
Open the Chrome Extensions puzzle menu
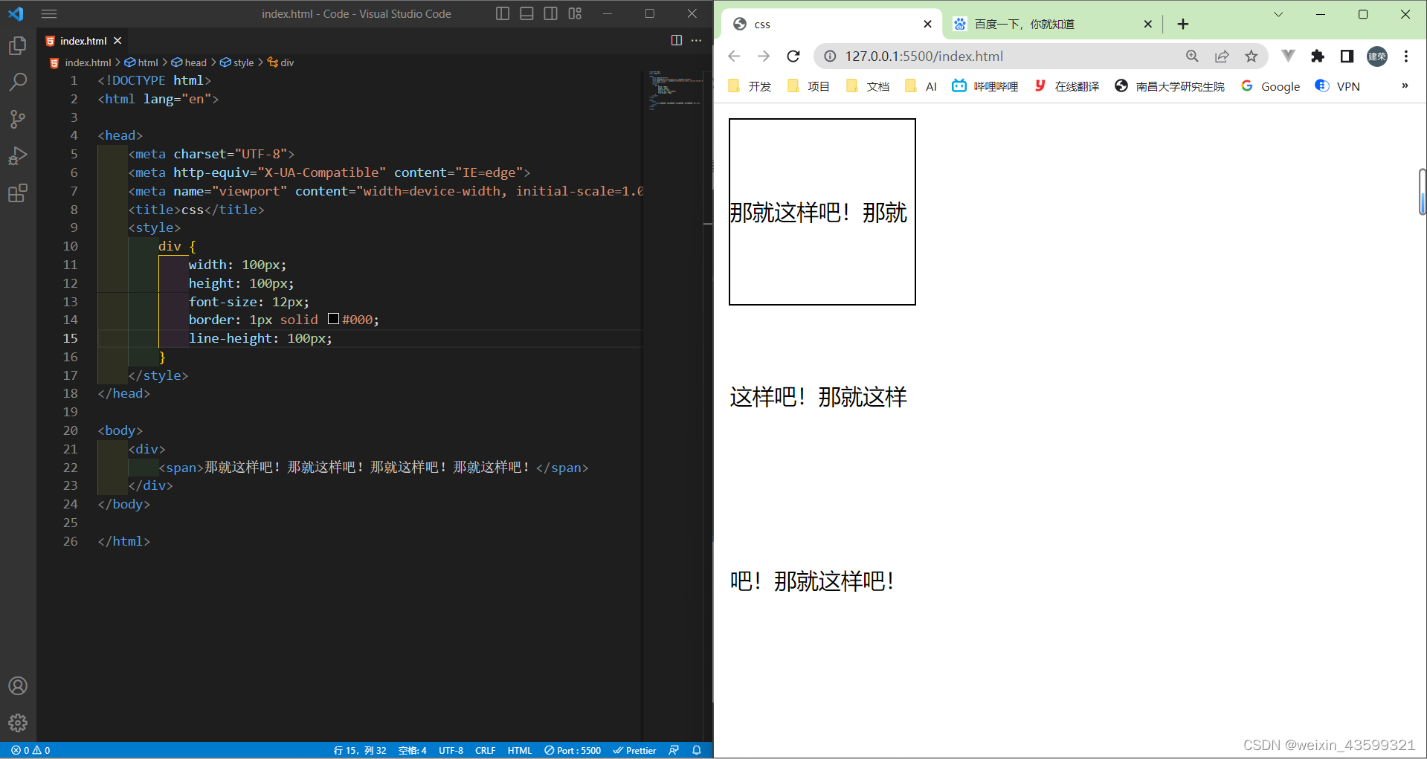click(1318, 56)
